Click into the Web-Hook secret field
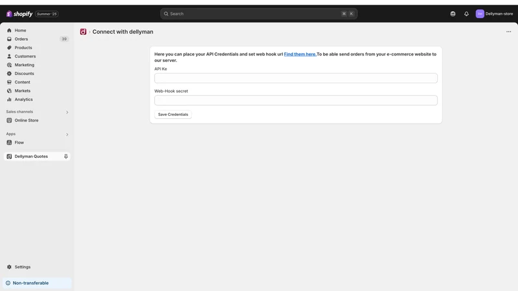 pos(296,100)
